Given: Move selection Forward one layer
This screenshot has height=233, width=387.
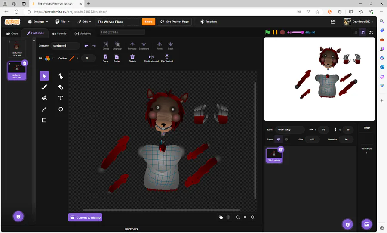Looking at the screenshot, I should tap(132, 46).
